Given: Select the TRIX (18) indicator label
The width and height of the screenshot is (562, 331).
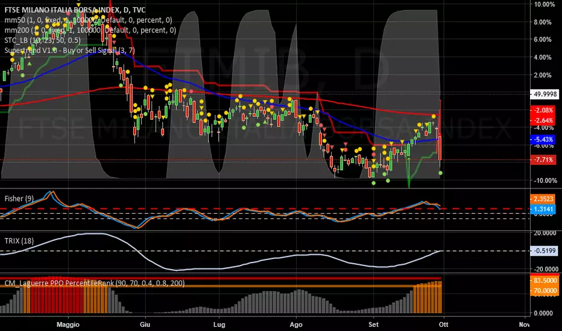Looking at the screenshot, I should 19,241.
